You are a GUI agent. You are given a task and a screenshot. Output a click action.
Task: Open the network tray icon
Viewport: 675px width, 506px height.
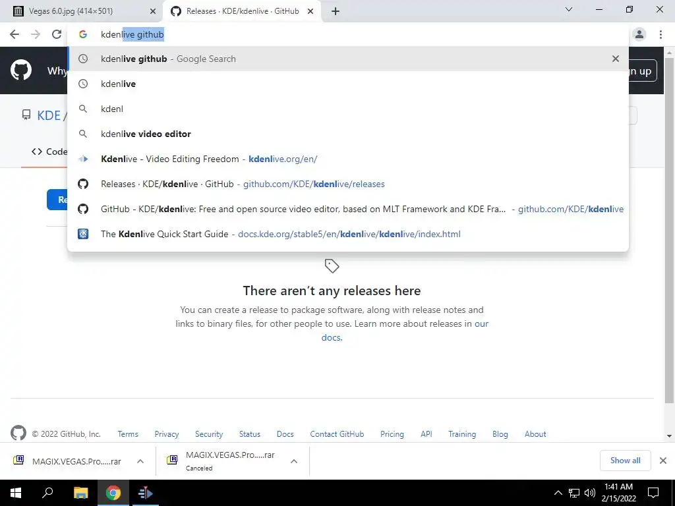[x=574, y=493]
